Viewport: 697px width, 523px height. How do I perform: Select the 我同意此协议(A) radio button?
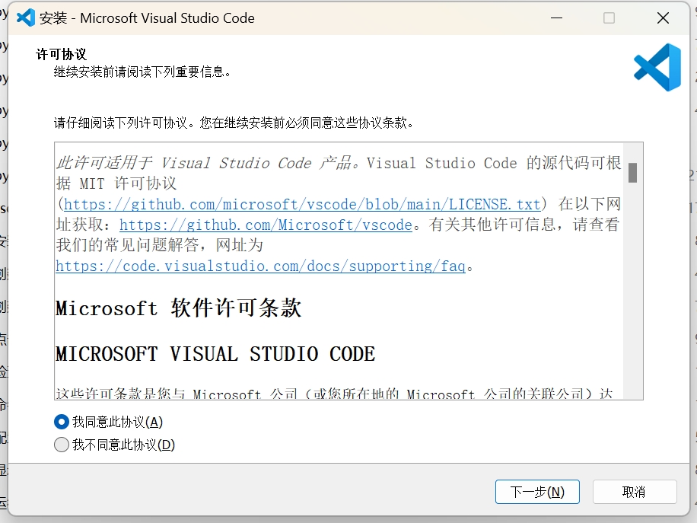61,422
